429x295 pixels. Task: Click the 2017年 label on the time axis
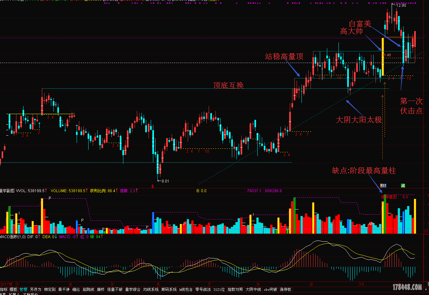(x=6, y=284)
